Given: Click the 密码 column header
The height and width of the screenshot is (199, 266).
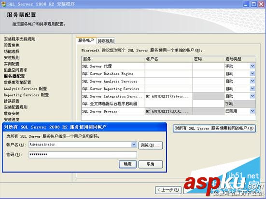Looking at the screenshot, I should coord(209,59).
